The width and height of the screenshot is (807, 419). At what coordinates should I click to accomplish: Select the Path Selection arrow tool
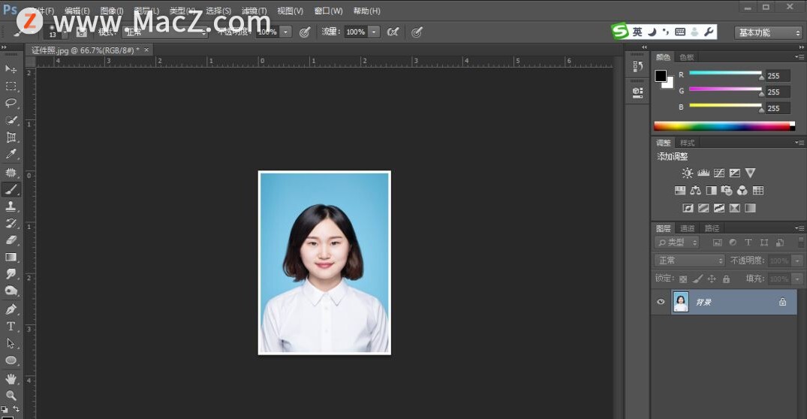point(11,343)
